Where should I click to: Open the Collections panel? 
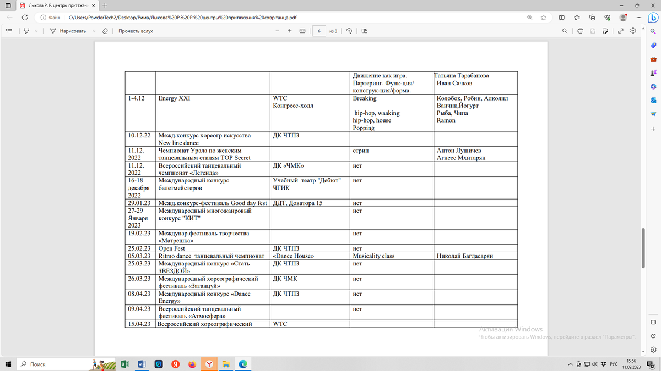[x=592, y=17]
